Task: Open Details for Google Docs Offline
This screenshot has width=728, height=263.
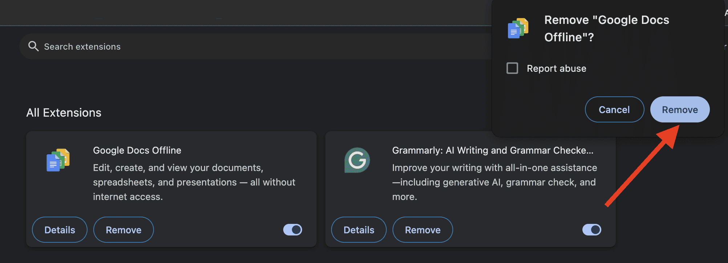Action: tap(60, 230)
